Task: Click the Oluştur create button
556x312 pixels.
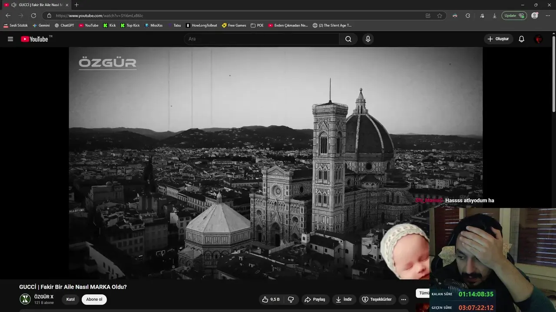Action: [498, 39]
